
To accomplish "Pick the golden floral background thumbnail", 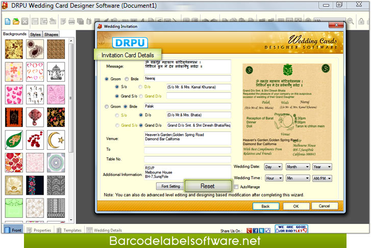I will 14,49.
